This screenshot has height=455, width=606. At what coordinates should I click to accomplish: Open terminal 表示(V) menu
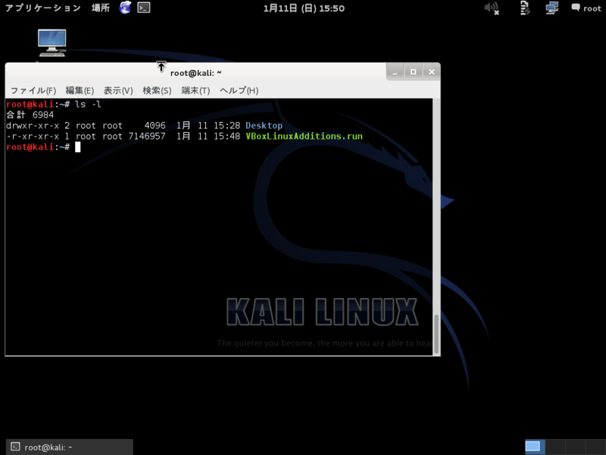pos(118,90)
